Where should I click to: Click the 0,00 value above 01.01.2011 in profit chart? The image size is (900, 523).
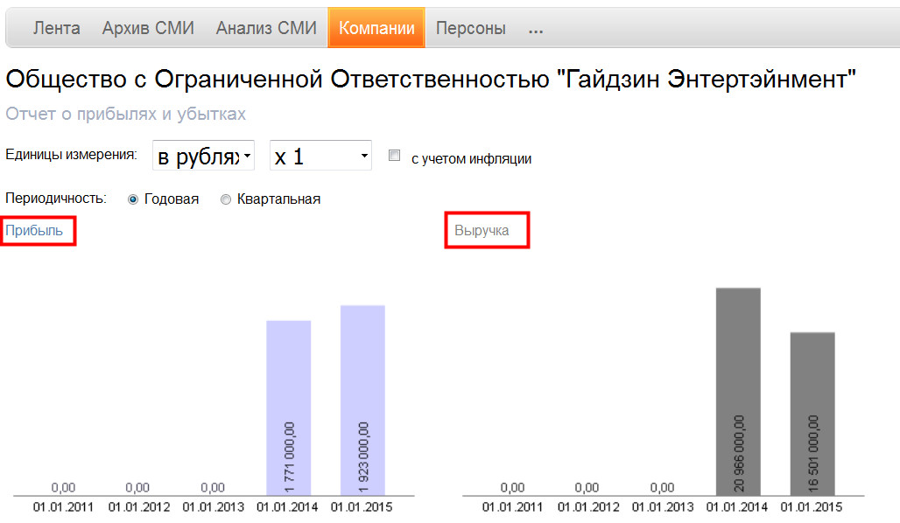(x=63, y=487)
